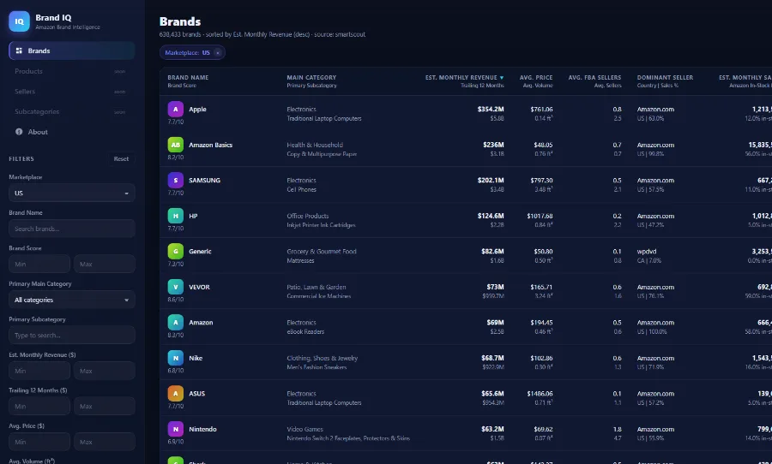This screenshot has width=772, height=464.
Task: Click the Primary Subcategory search field
Action: (72, 336)
